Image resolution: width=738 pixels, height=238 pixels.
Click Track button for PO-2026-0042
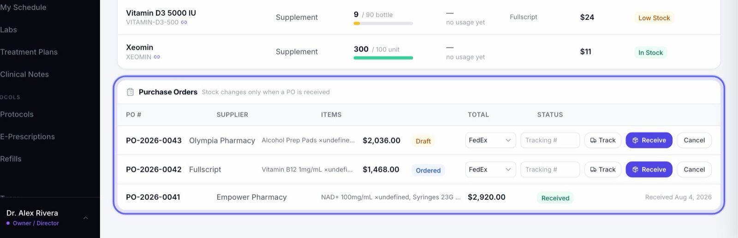[x=603, y=169]
